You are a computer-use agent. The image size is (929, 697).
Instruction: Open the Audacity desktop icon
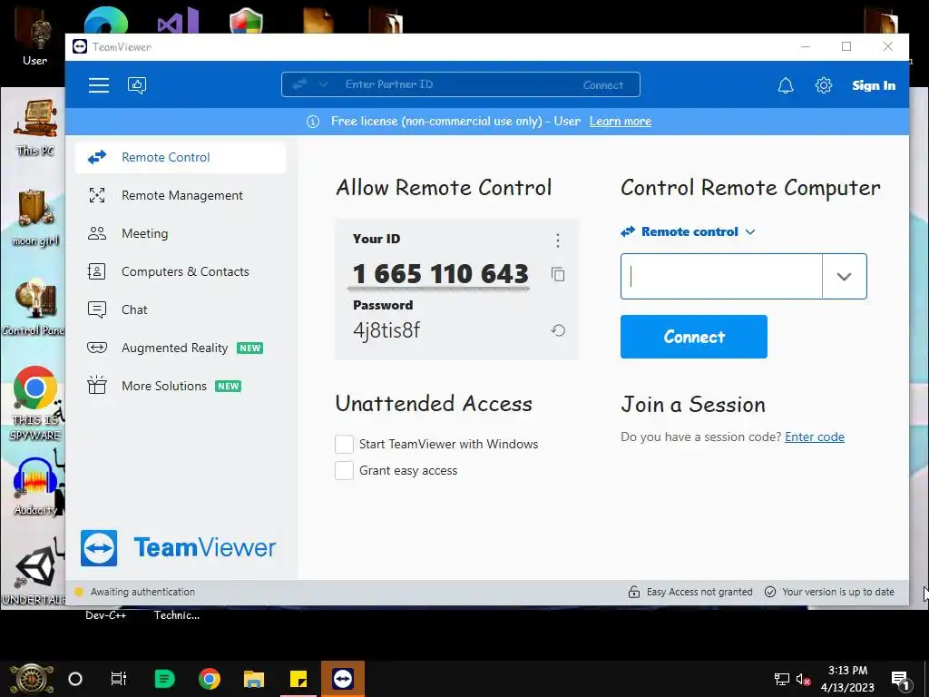[x=35, y=486]
